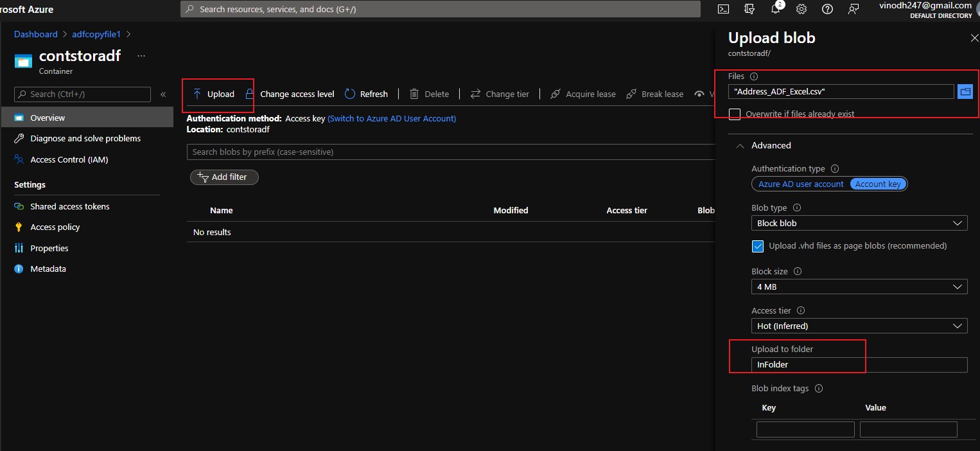Click Switch to Azure AD User Account link
980x451 pixels.
[x=392, y=119]
